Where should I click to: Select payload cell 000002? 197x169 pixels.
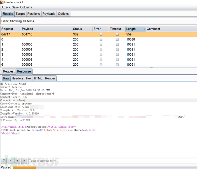[27, 55]
